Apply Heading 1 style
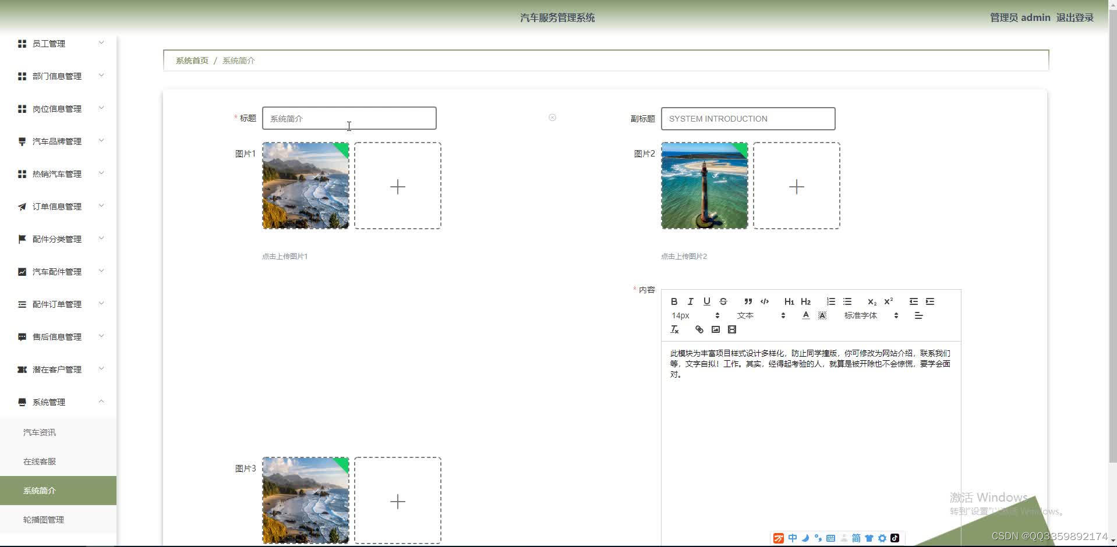 click(x=789, y=301)
